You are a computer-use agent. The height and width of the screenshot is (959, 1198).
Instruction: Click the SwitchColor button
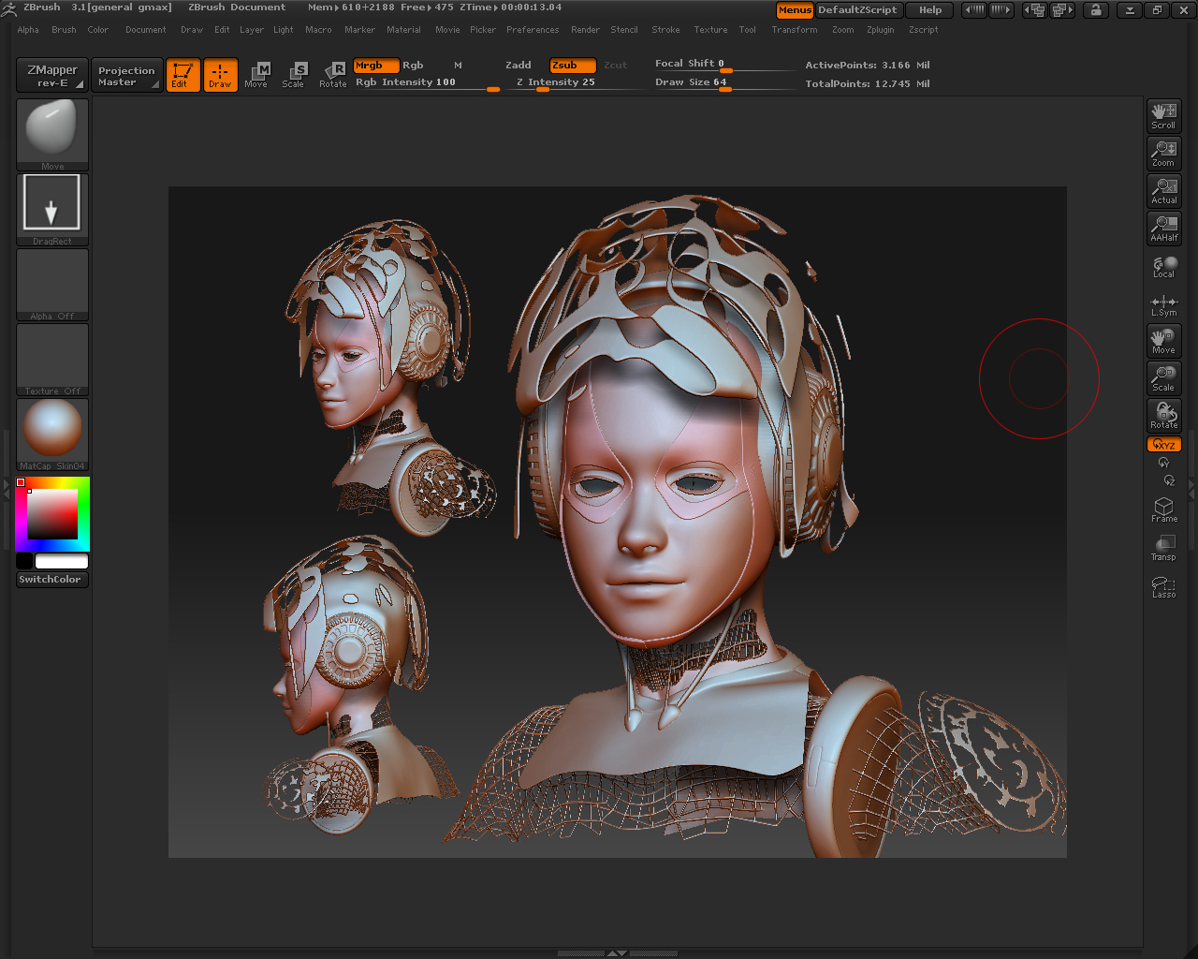click(52, 580)
